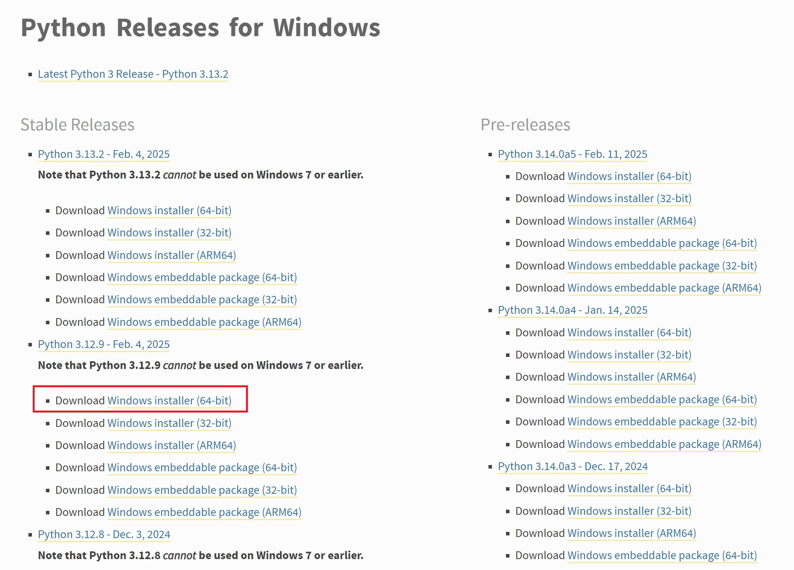Download Python 3.13.2 embeddable package (64-bit)
Viewport: 794px width, 570px height.
(x=202, y=277)
